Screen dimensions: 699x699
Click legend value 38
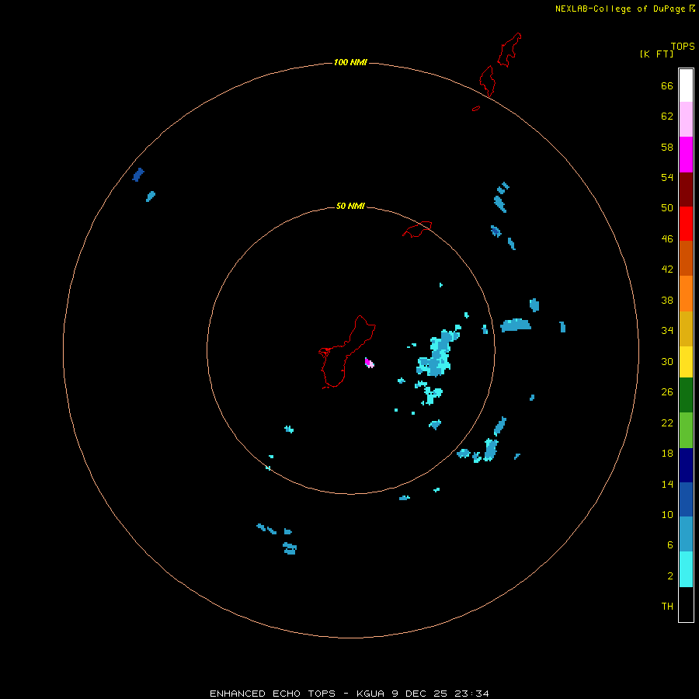667,300
